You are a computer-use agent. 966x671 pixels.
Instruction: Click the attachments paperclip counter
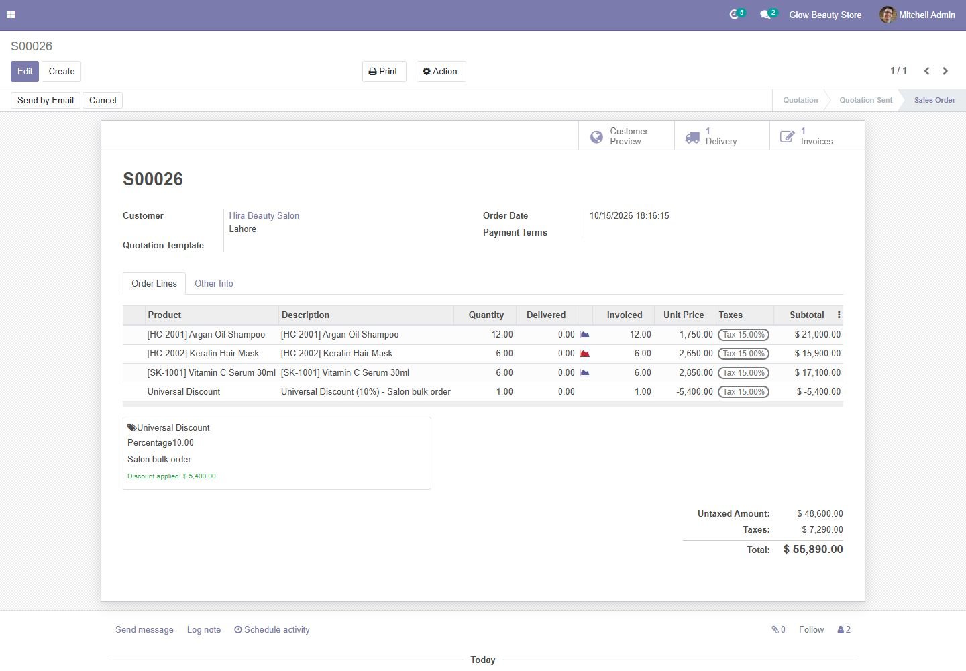click(778, 630)
